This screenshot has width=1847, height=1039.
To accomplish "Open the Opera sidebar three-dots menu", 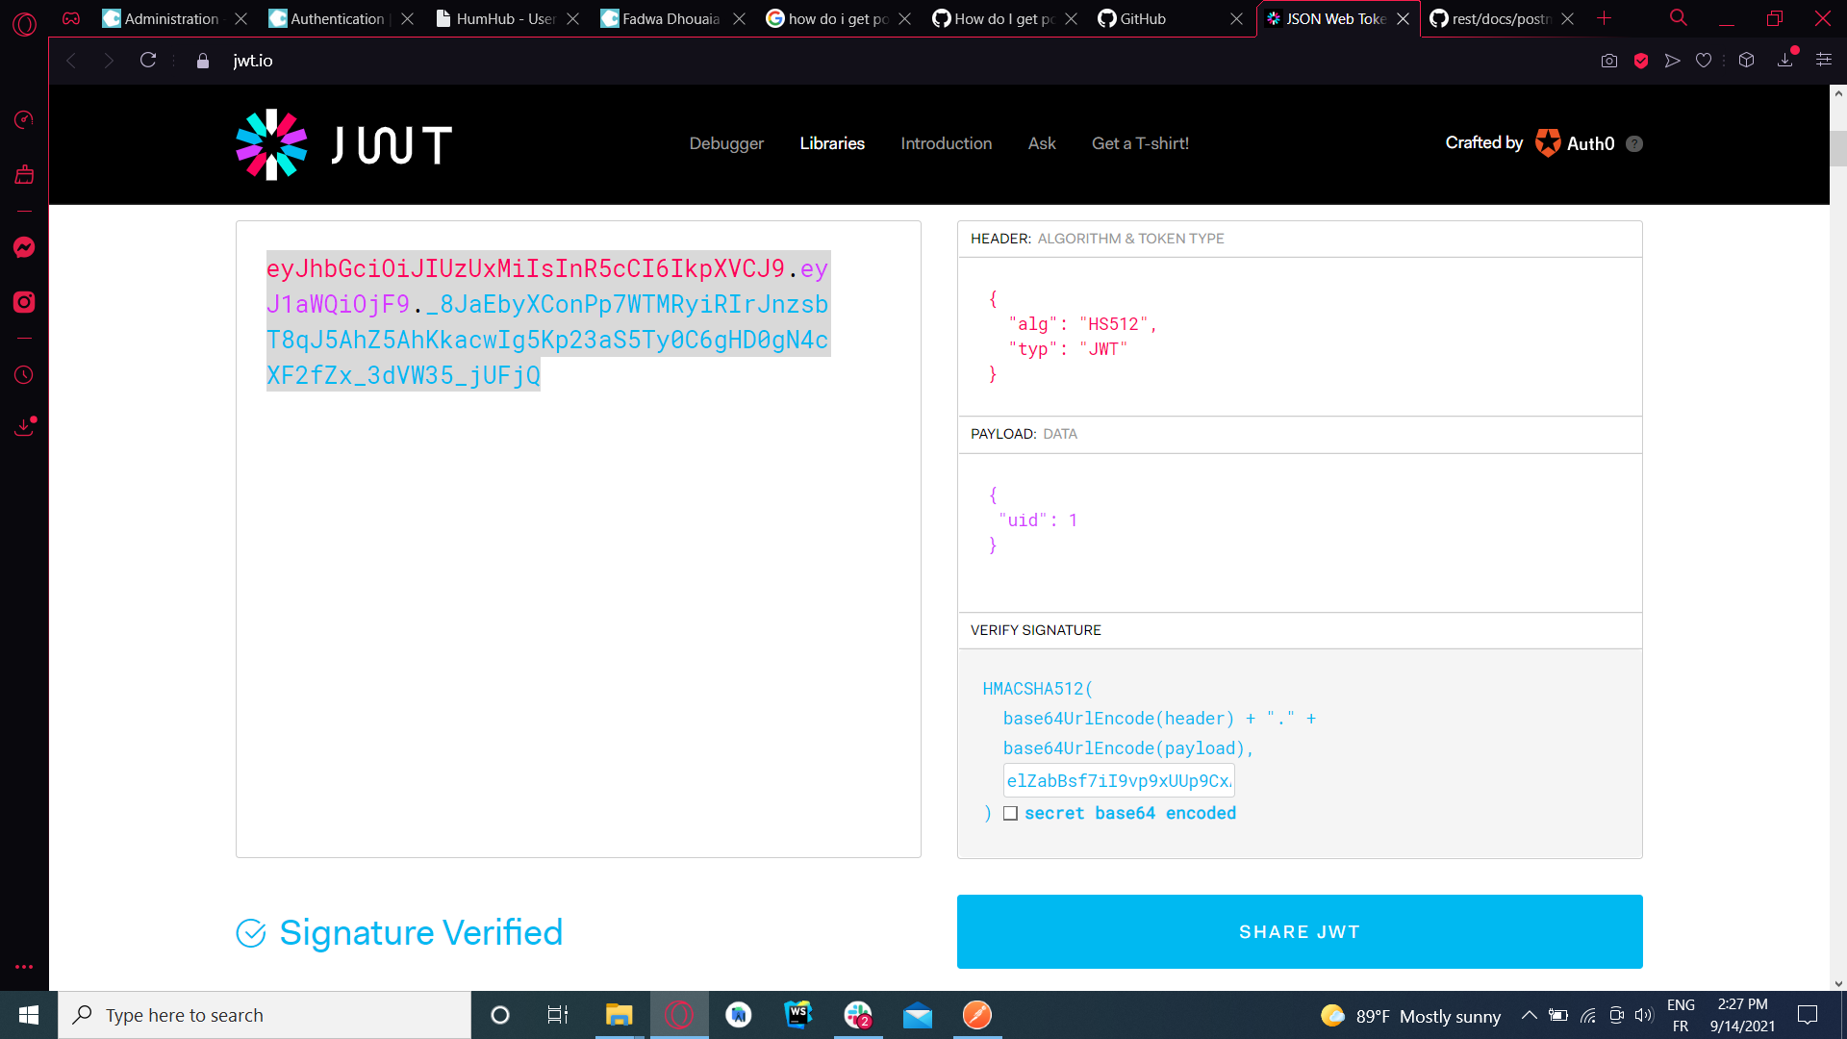I will point(24,967).
